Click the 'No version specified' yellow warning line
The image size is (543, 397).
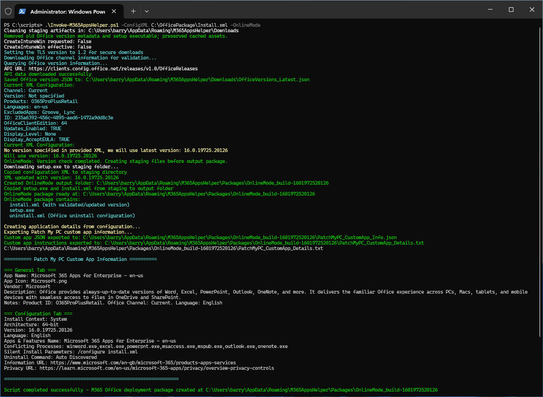point(115,150)
